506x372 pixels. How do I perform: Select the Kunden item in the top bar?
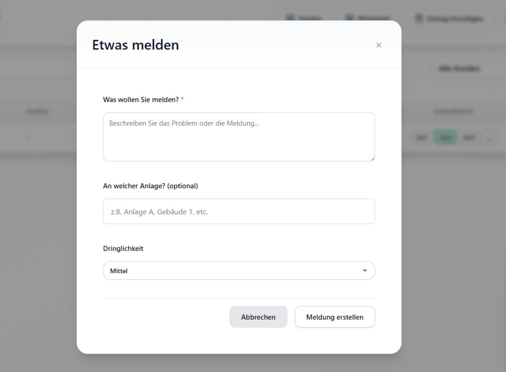coord(303,18)
